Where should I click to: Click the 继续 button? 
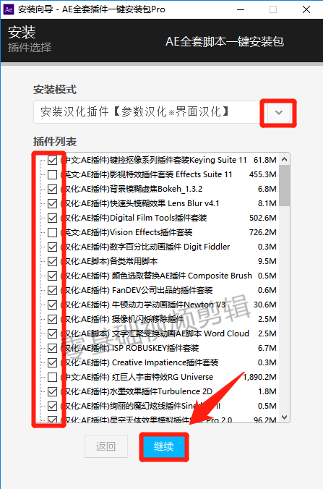(164, 446)
